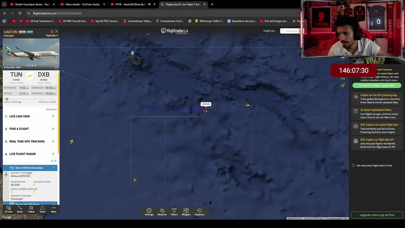Open Explore our live GPS jamming map
Viewport: 405px width, 228px height.
click(x=378, y=95)
